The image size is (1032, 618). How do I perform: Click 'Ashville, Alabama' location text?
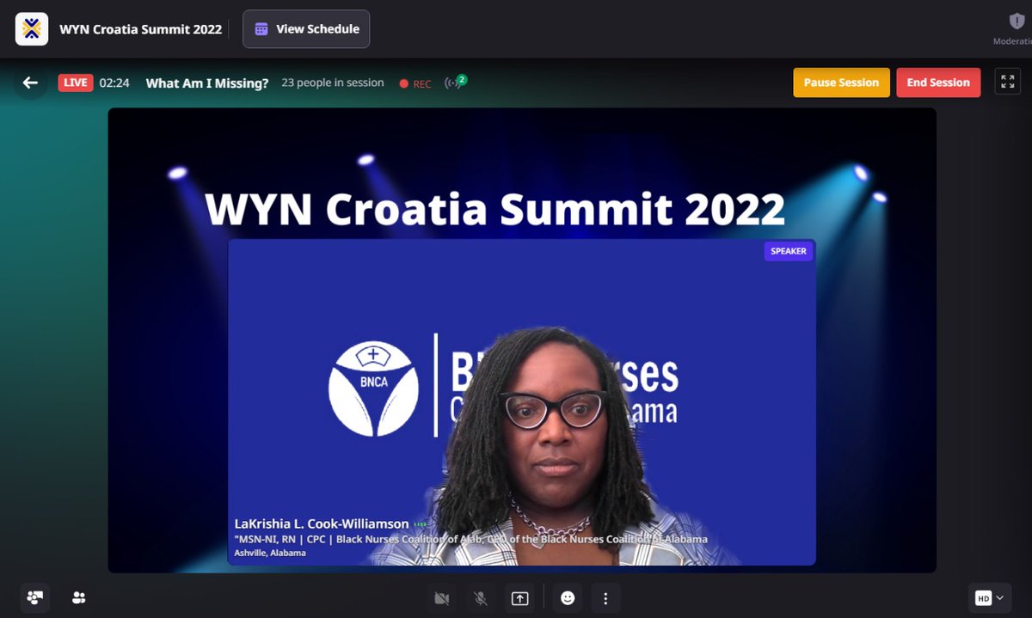(x=270, y=553)
